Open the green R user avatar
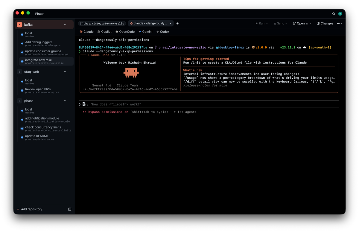 pos(340,14)
